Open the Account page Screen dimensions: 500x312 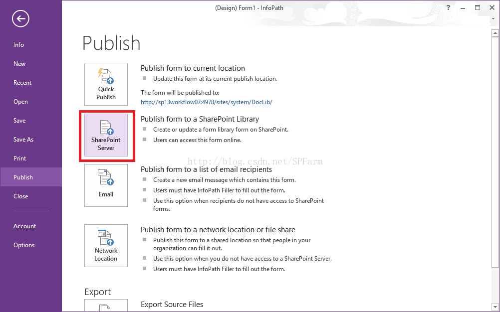24,226
